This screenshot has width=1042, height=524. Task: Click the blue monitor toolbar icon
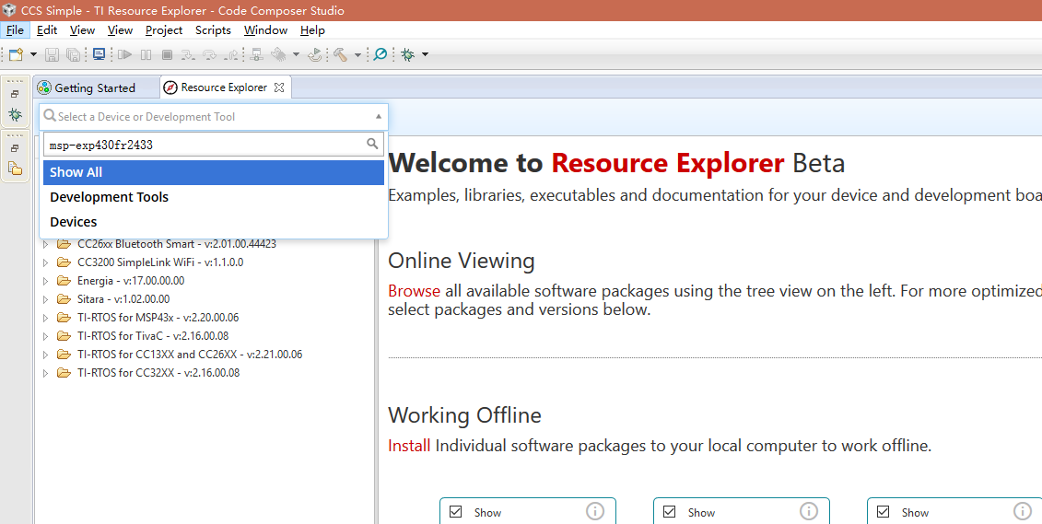tap(99, 53)
